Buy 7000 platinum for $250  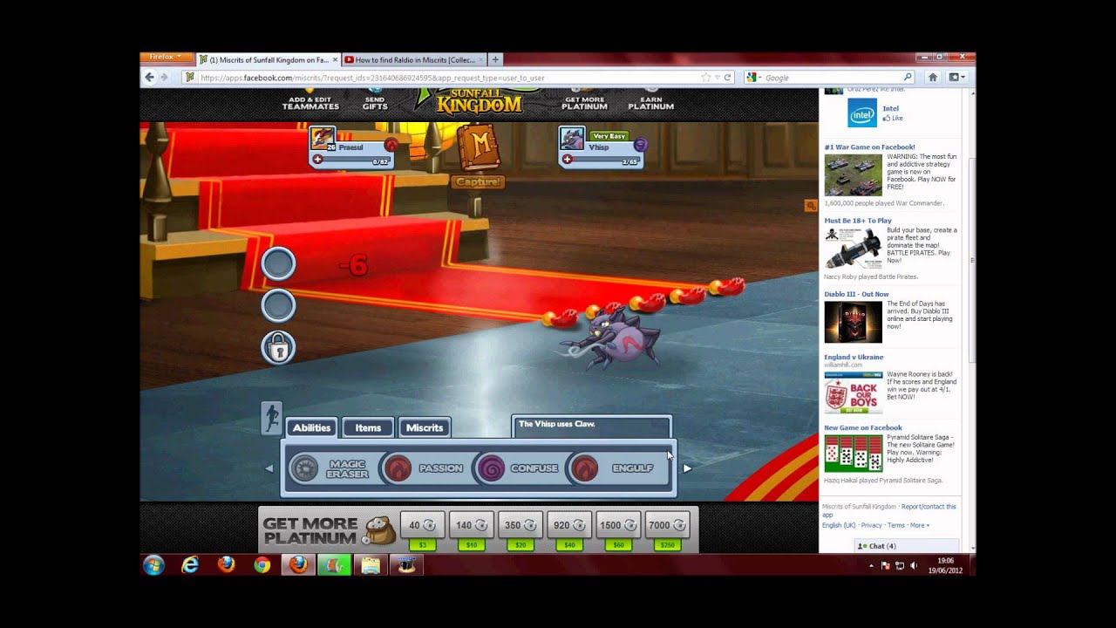pos(667,531)
